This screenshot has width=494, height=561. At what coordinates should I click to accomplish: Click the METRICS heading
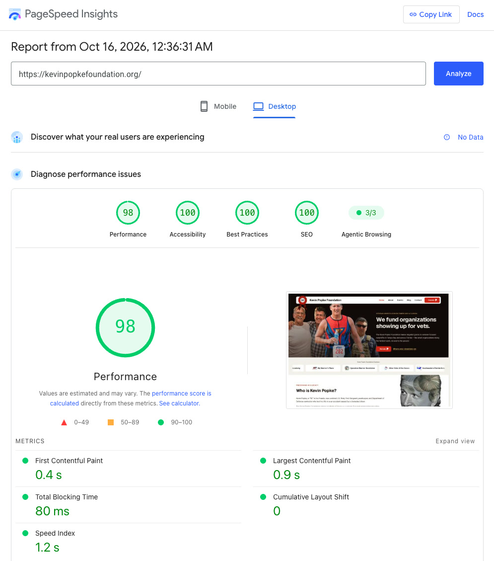[x=30, y=441]
